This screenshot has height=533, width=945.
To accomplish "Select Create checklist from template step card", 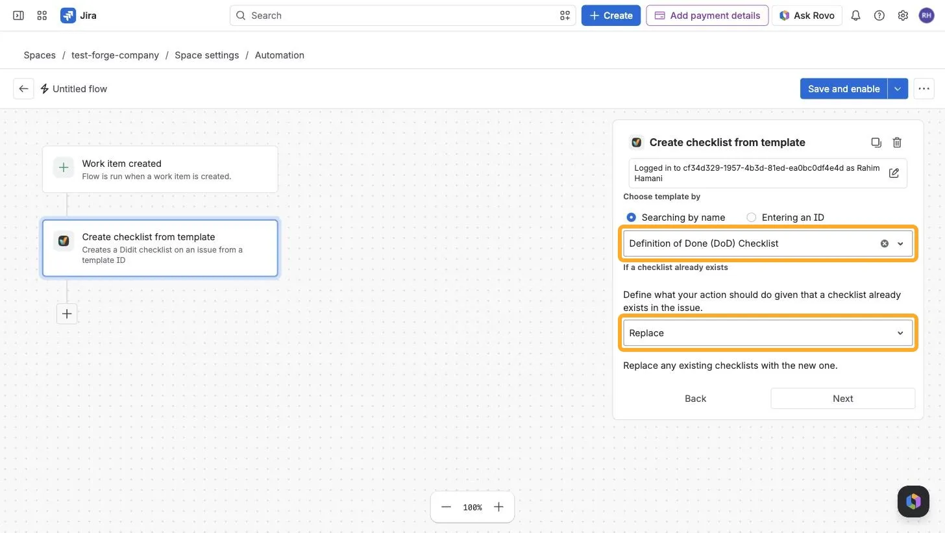I will [160, 248].
